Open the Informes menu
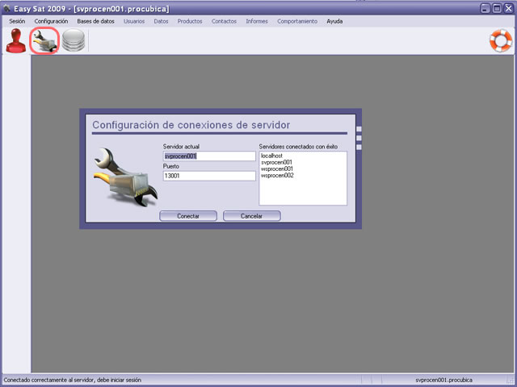 coord(257,21)
